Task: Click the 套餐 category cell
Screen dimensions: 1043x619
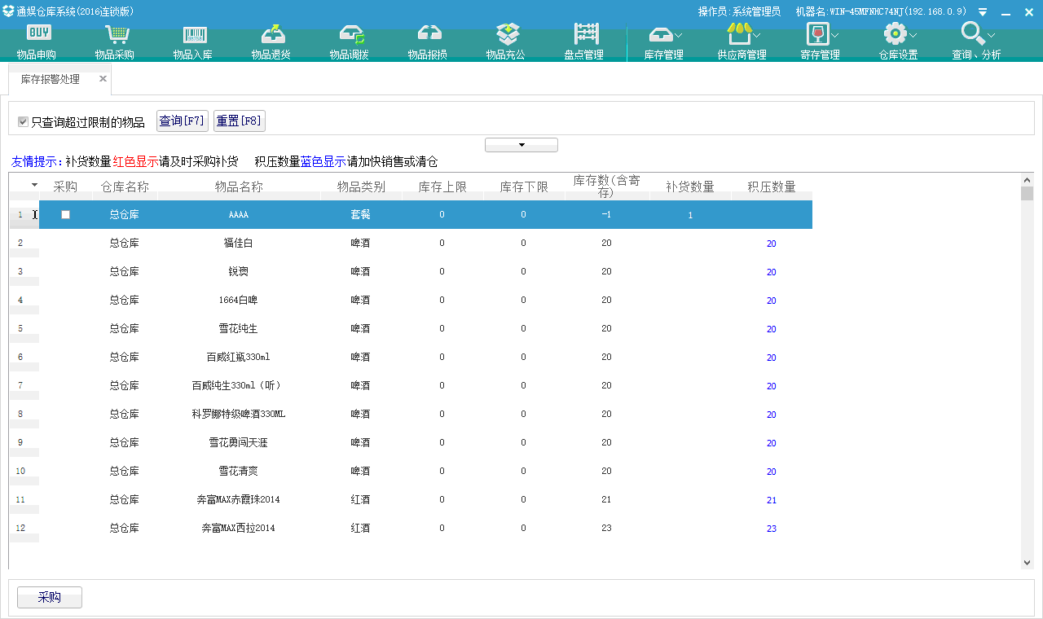Action: point(361,215)
